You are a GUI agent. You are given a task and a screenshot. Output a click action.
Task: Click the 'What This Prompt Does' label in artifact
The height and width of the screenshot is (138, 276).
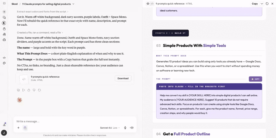tap(171, 56)
